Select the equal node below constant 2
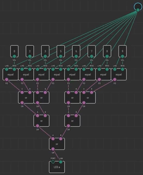 click(26, 74)
